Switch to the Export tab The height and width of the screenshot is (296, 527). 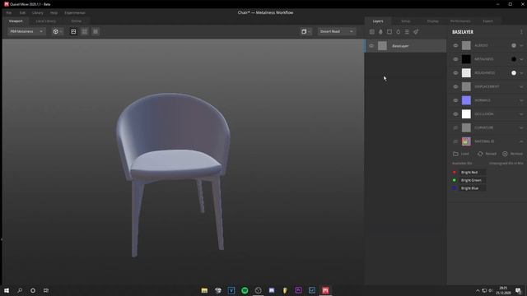(487, 21)
